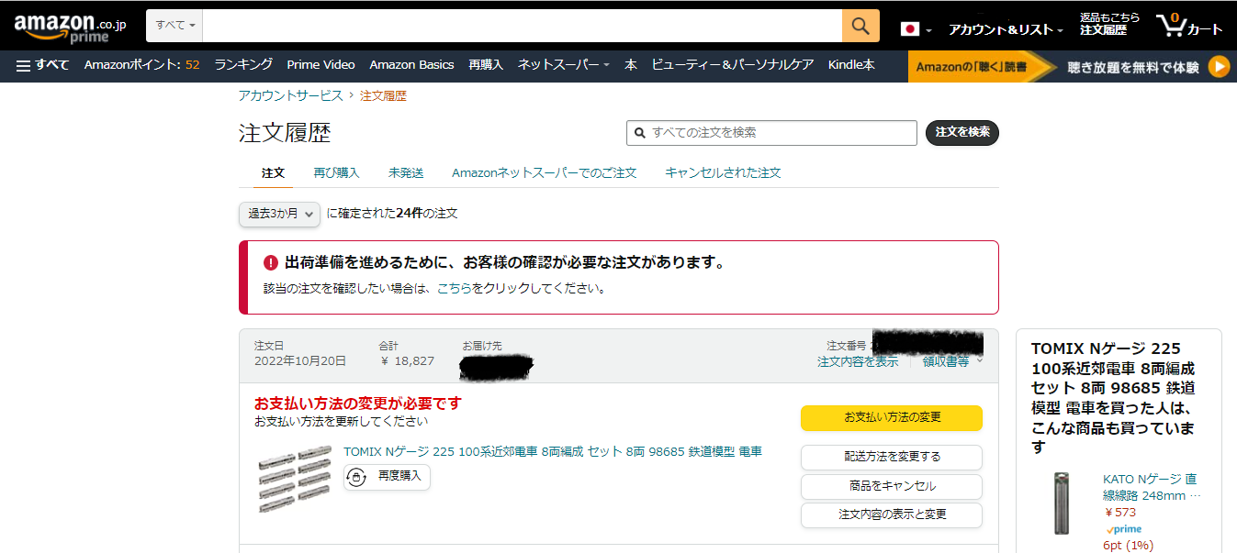Click Amazonポイント: 52 link
Screen dimensions: 1237x553
click(x=141, y=65)
